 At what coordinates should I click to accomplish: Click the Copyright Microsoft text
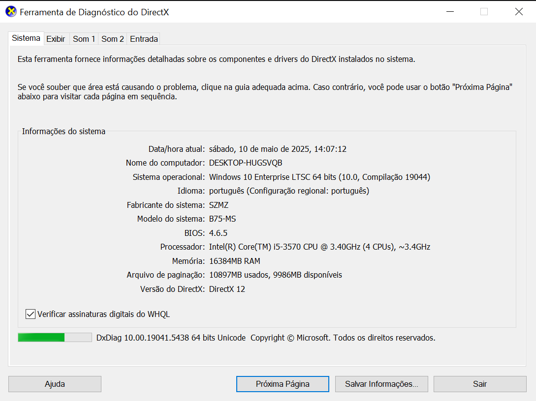(x=343, y=338)
